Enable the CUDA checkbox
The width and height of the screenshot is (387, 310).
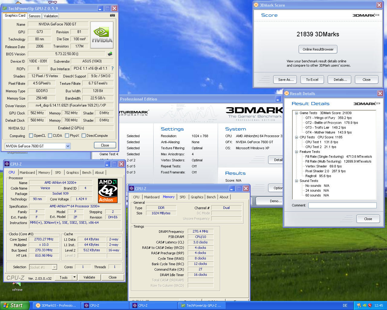point(50,136)
